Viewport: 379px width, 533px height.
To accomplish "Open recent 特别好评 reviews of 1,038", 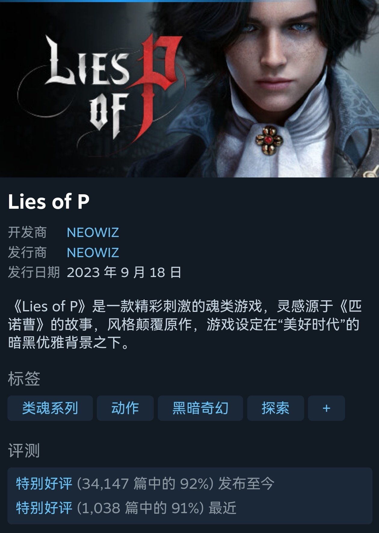I will click(126, 508).
